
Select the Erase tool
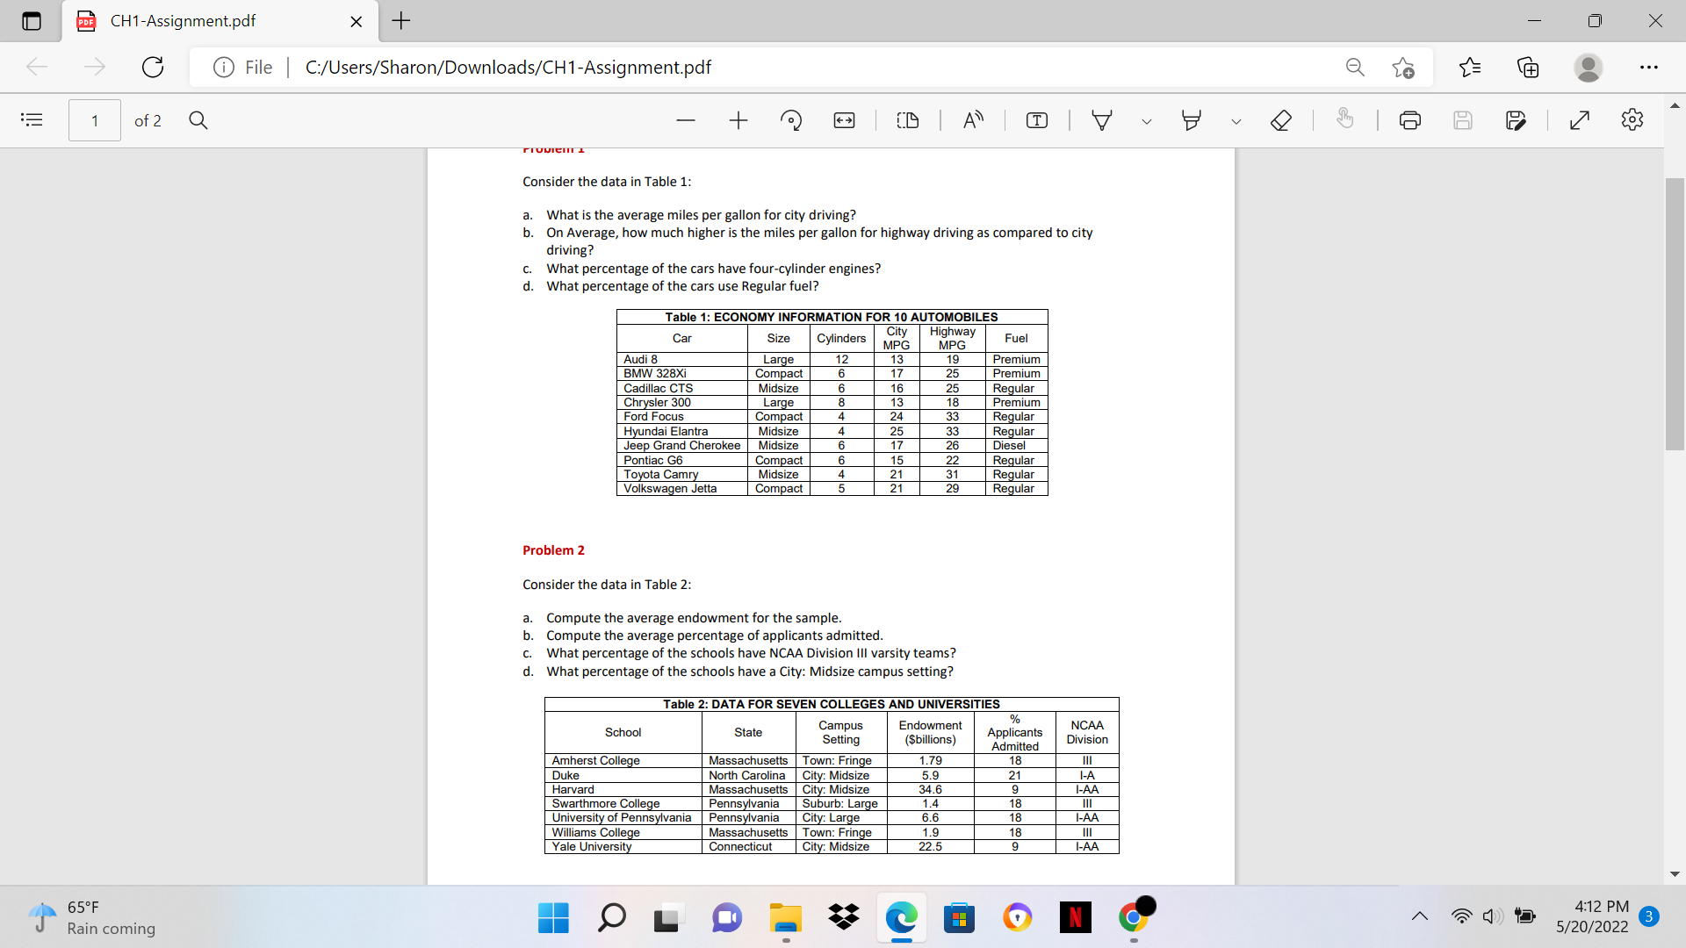(1280, 120)
